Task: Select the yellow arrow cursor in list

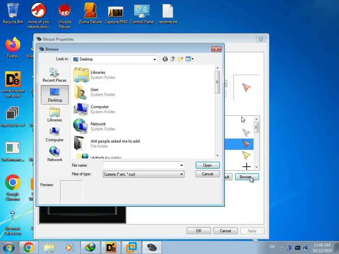Action: pyautogui.click(x=246, y=155)
